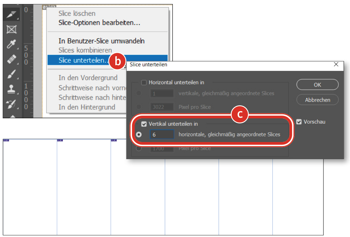Select the Brush tool
The height and width of the screenshot is (237, 350).
click(11, 74)
